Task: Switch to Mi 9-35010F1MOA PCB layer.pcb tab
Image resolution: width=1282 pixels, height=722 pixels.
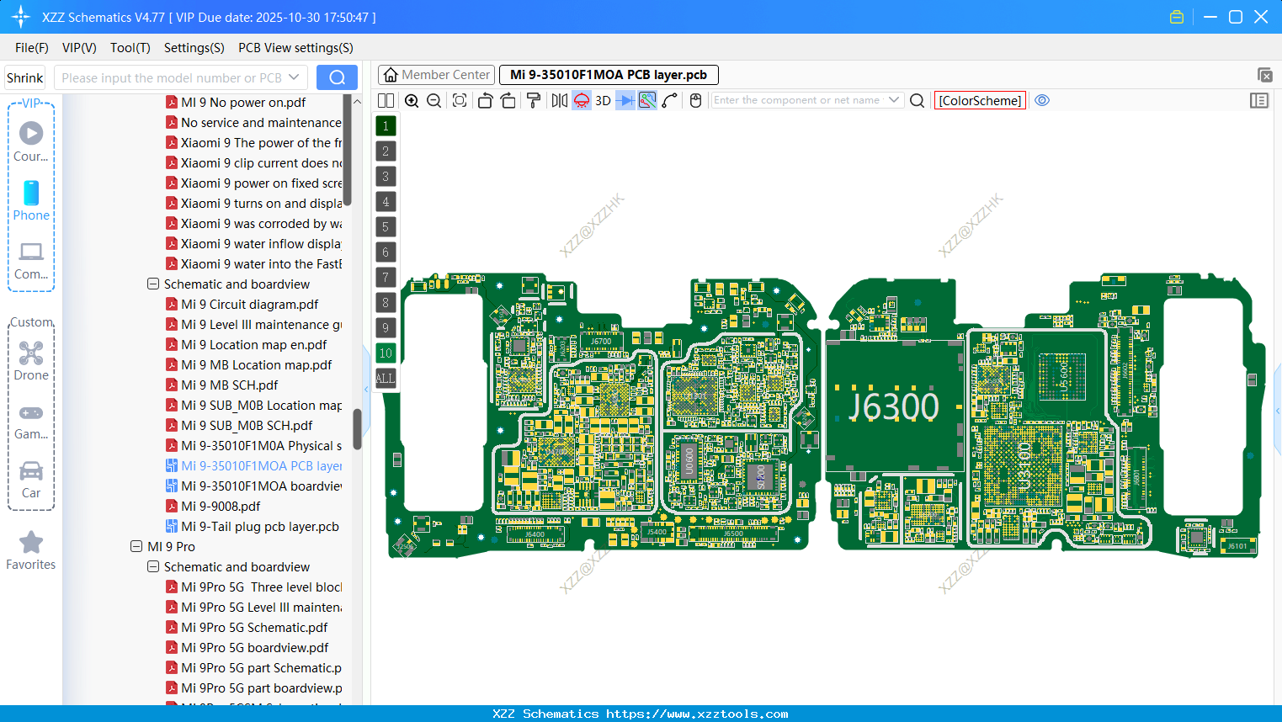Action: pos(608,75)
